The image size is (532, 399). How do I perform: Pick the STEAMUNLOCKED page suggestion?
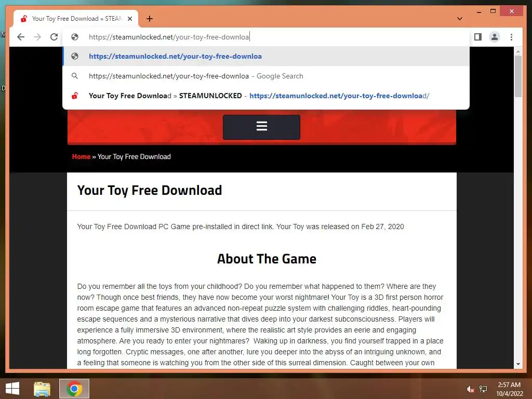tap(266, 96)
